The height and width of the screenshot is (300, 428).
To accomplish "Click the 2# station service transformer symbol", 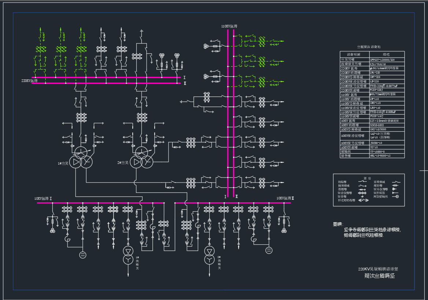I will 209,255.
